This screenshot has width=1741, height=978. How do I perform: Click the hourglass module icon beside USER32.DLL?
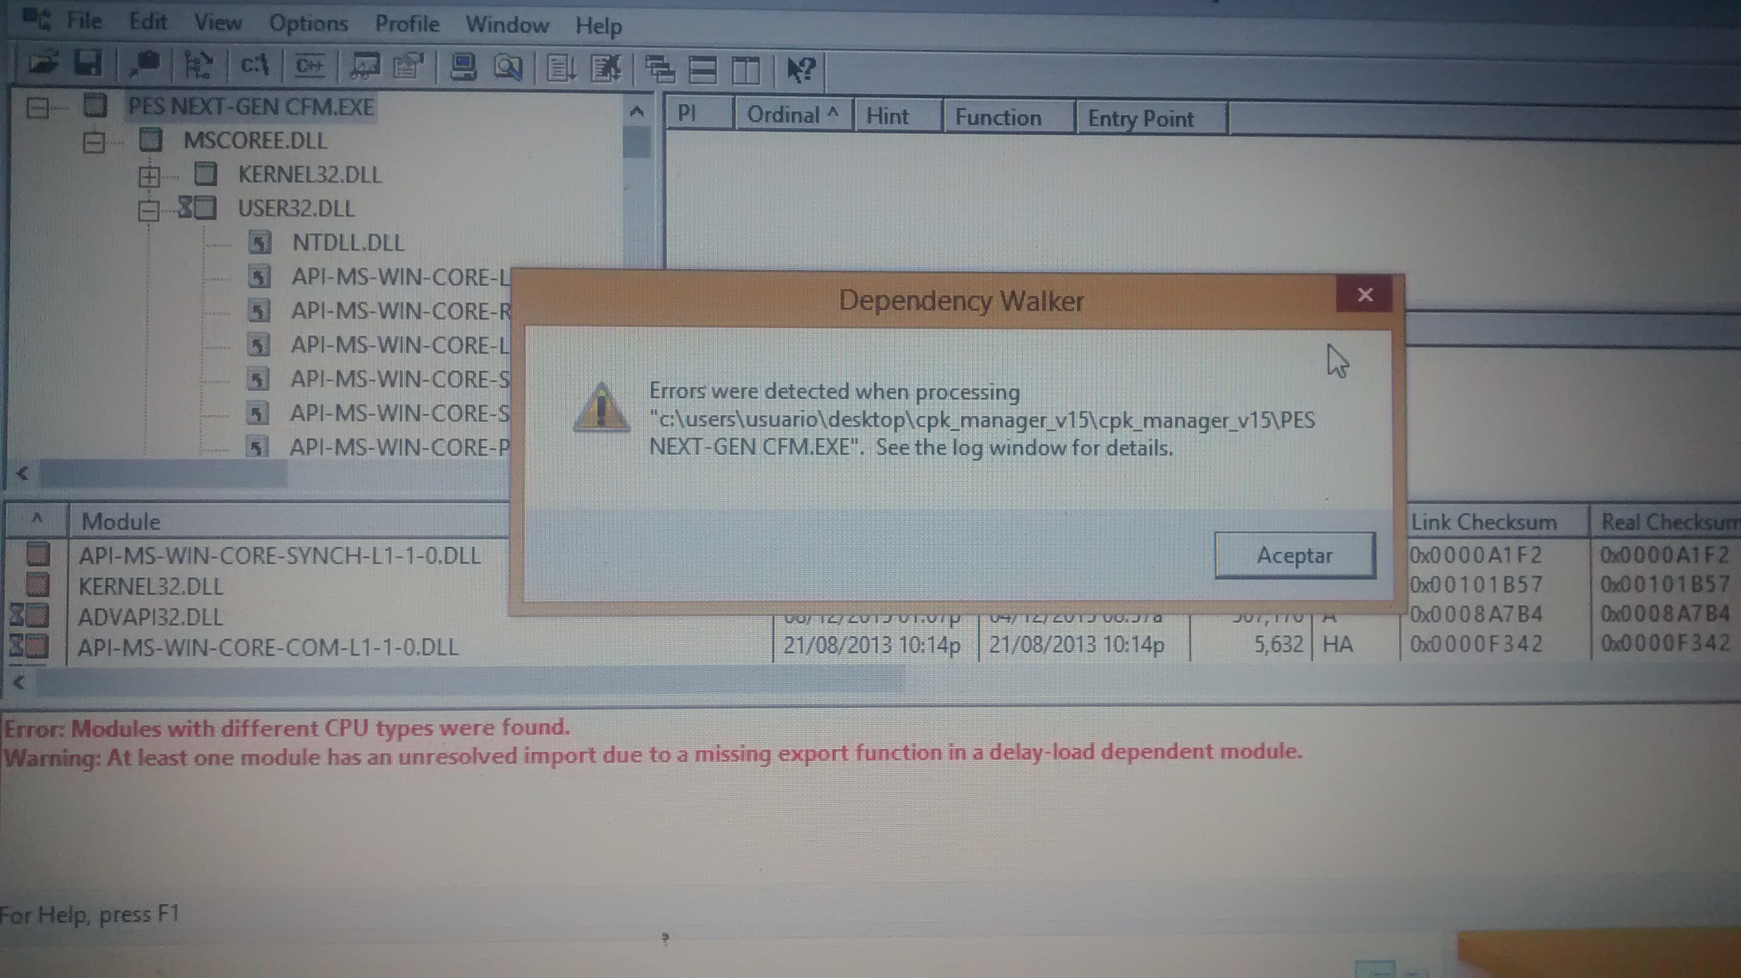pyautogui.click(x=197, y=208)
